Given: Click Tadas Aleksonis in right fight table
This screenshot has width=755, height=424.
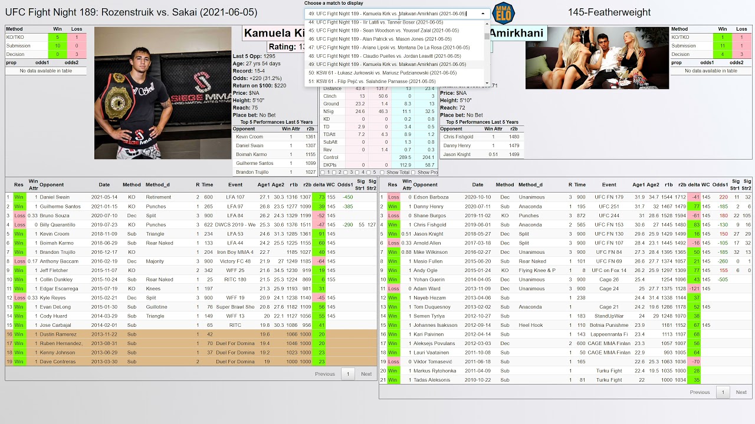Looking at the screenshot, I should pos(431,380).
